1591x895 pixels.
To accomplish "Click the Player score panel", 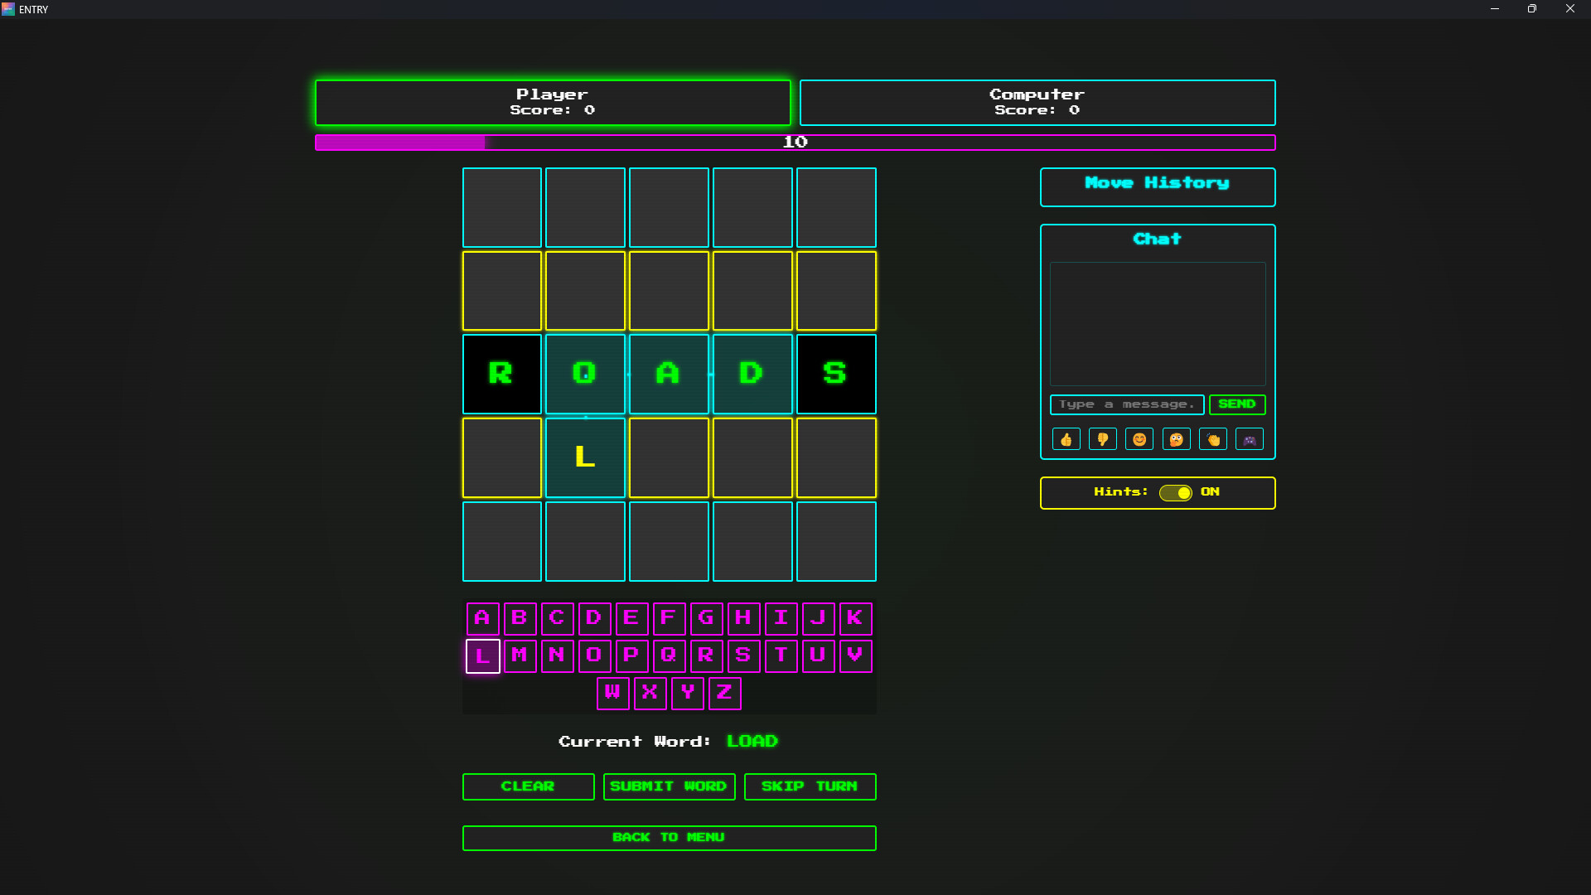I will (x=553, y=103).
